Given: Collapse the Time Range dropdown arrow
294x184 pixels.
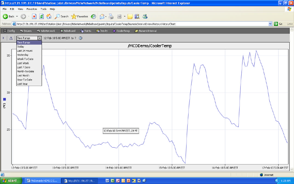Looking at the screenshot, I should (x=40, y=38).
